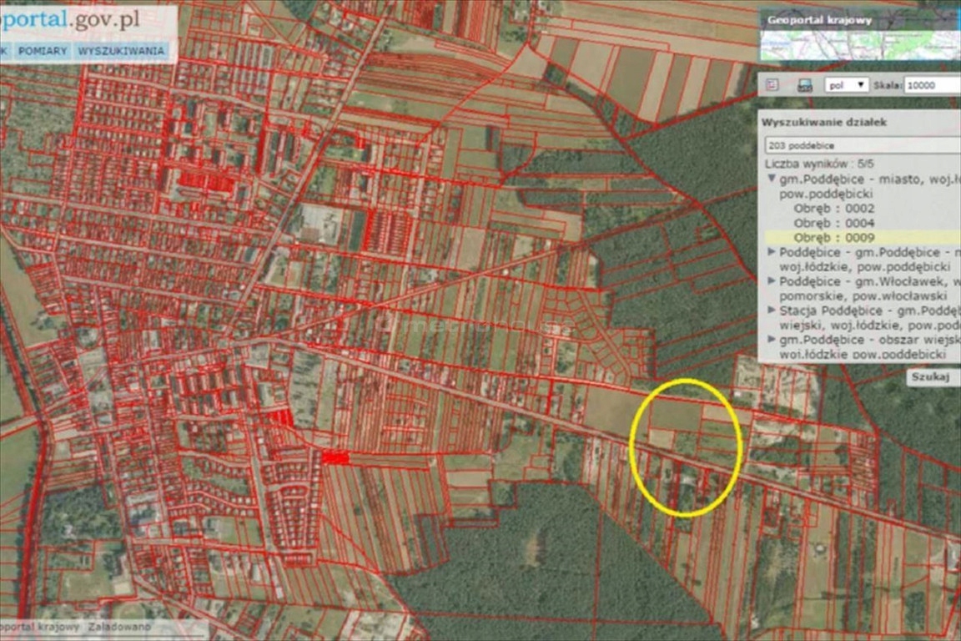The width and height of the screenshot is (961, 641).
Task: Expand the 'gm.Poddębice - obszar wiejski' result group
Action: pyautogui.click(x=772, y=339)
